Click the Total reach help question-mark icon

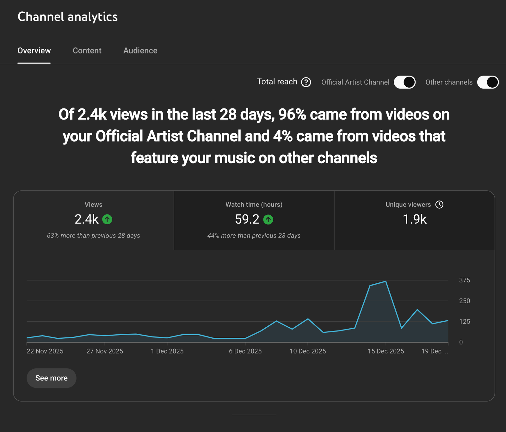pyautogui.click(x=306, y=82)
